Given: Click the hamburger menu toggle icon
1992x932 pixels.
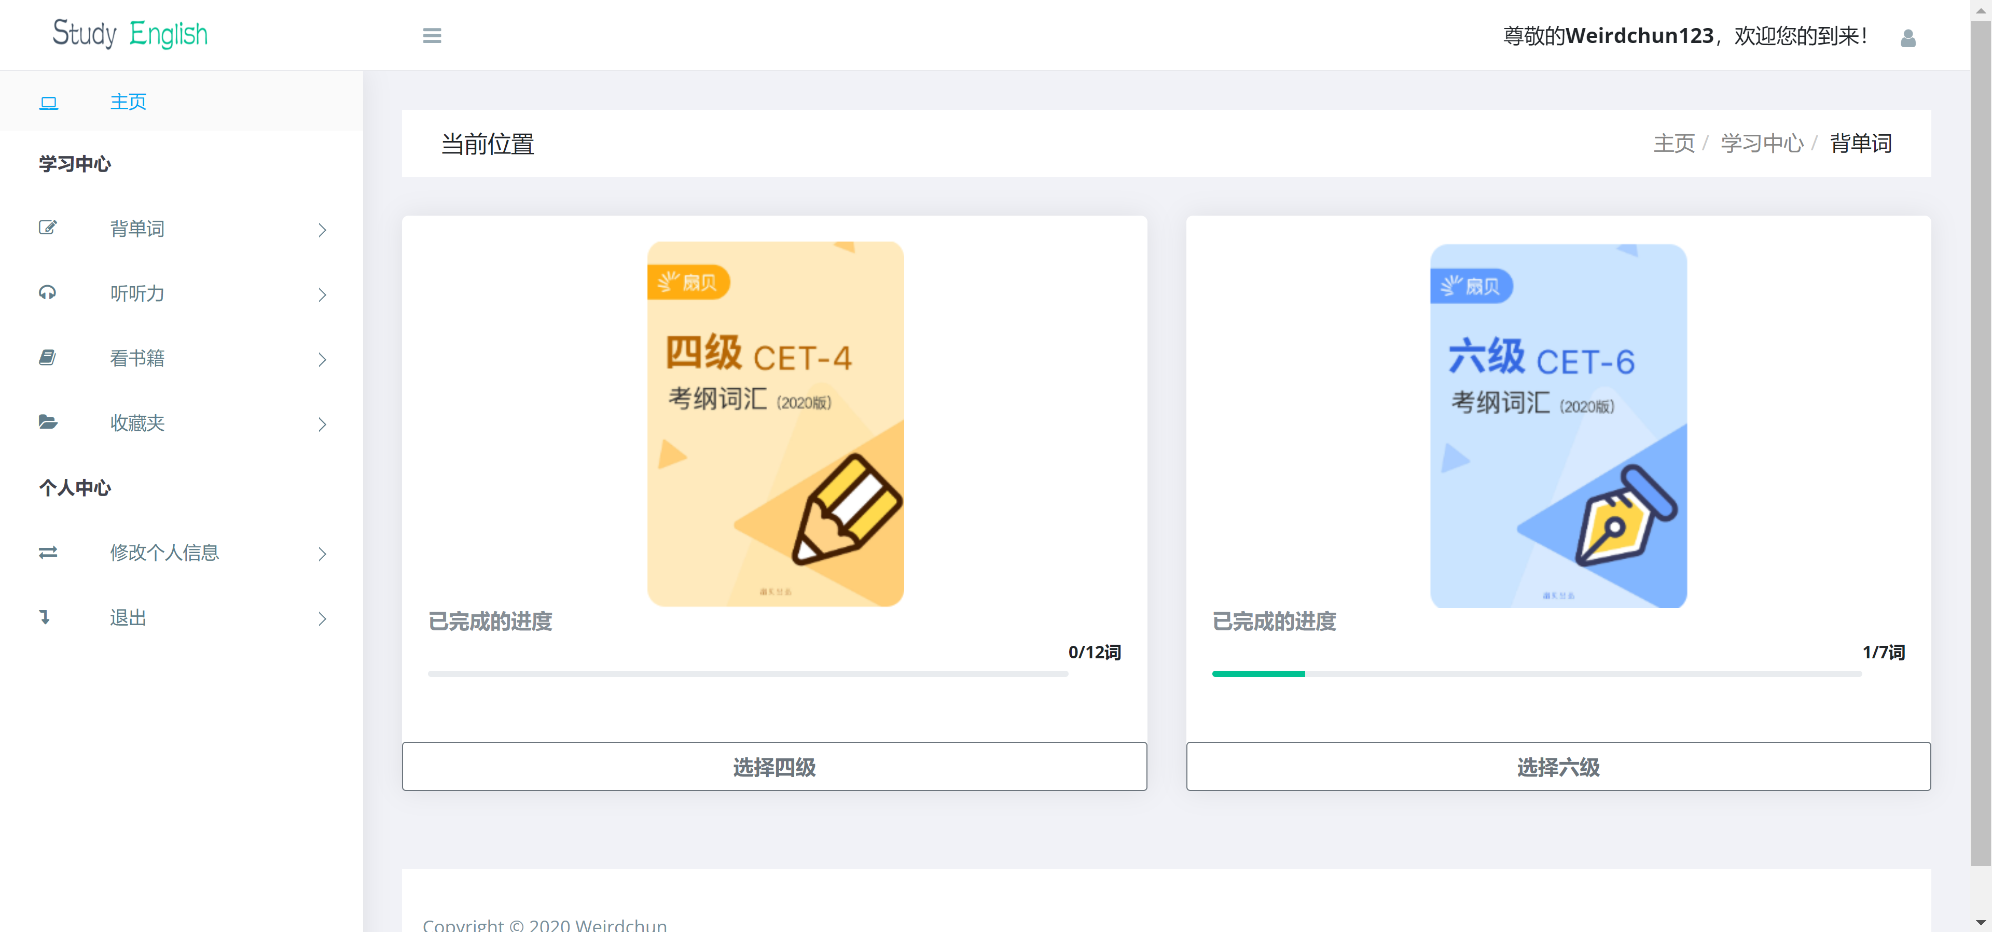Looking at the screenshot, I should coord(432,36).
